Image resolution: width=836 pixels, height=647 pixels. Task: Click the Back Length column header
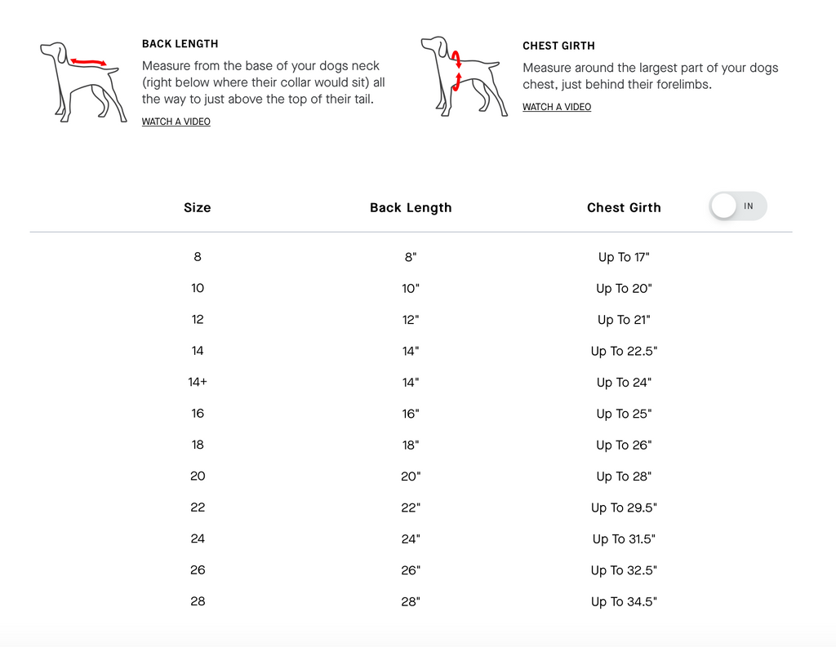click(x=411, y=208)
